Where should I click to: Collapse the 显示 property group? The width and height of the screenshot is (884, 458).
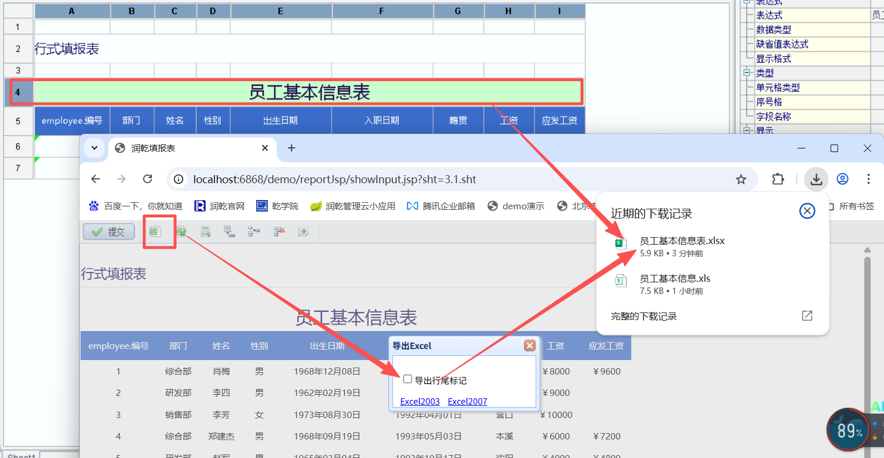click(747, 130)
